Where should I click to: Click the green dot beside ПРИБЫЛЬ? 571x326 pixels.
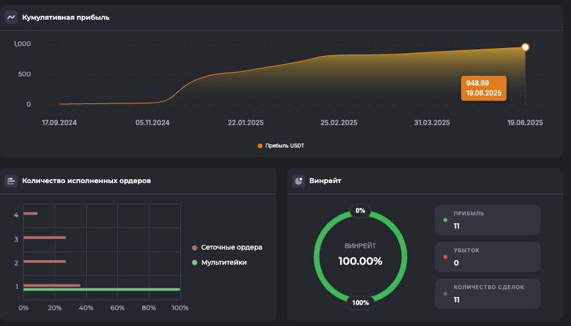pyautogui.click(x=445, y=220)
